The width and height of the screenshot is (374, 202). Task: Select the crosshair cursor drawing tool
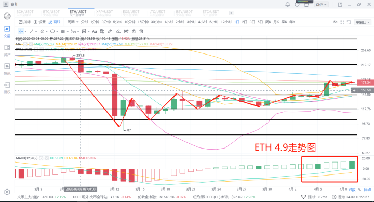[21, 31]
